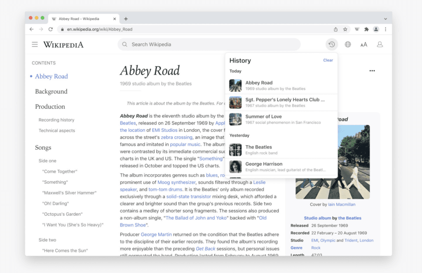Follow the solid-state transistor link
The width and height of the screenshot is (422, 273).
189,196
